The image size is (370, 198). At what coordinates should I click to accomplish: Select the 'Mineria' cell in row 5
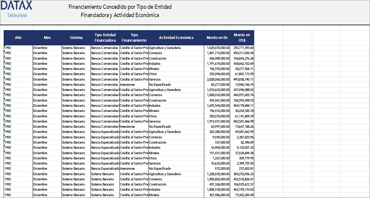(x=154, y=69)
